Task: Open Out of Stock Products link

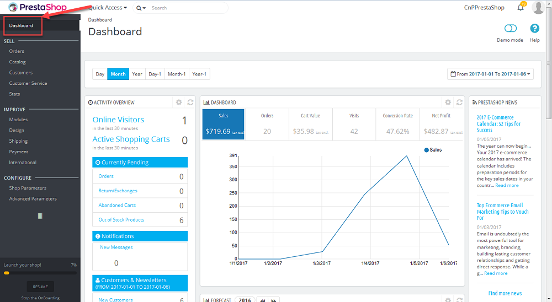Action: pyautogui.click(x=121, y=220)
